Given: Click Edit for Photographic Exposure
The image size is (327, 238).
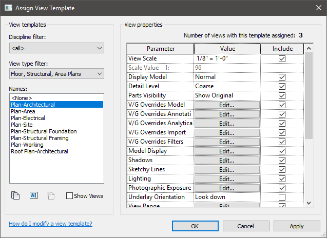Looking at the screenshot, I should pyautogui.click(x=227, y=188).
